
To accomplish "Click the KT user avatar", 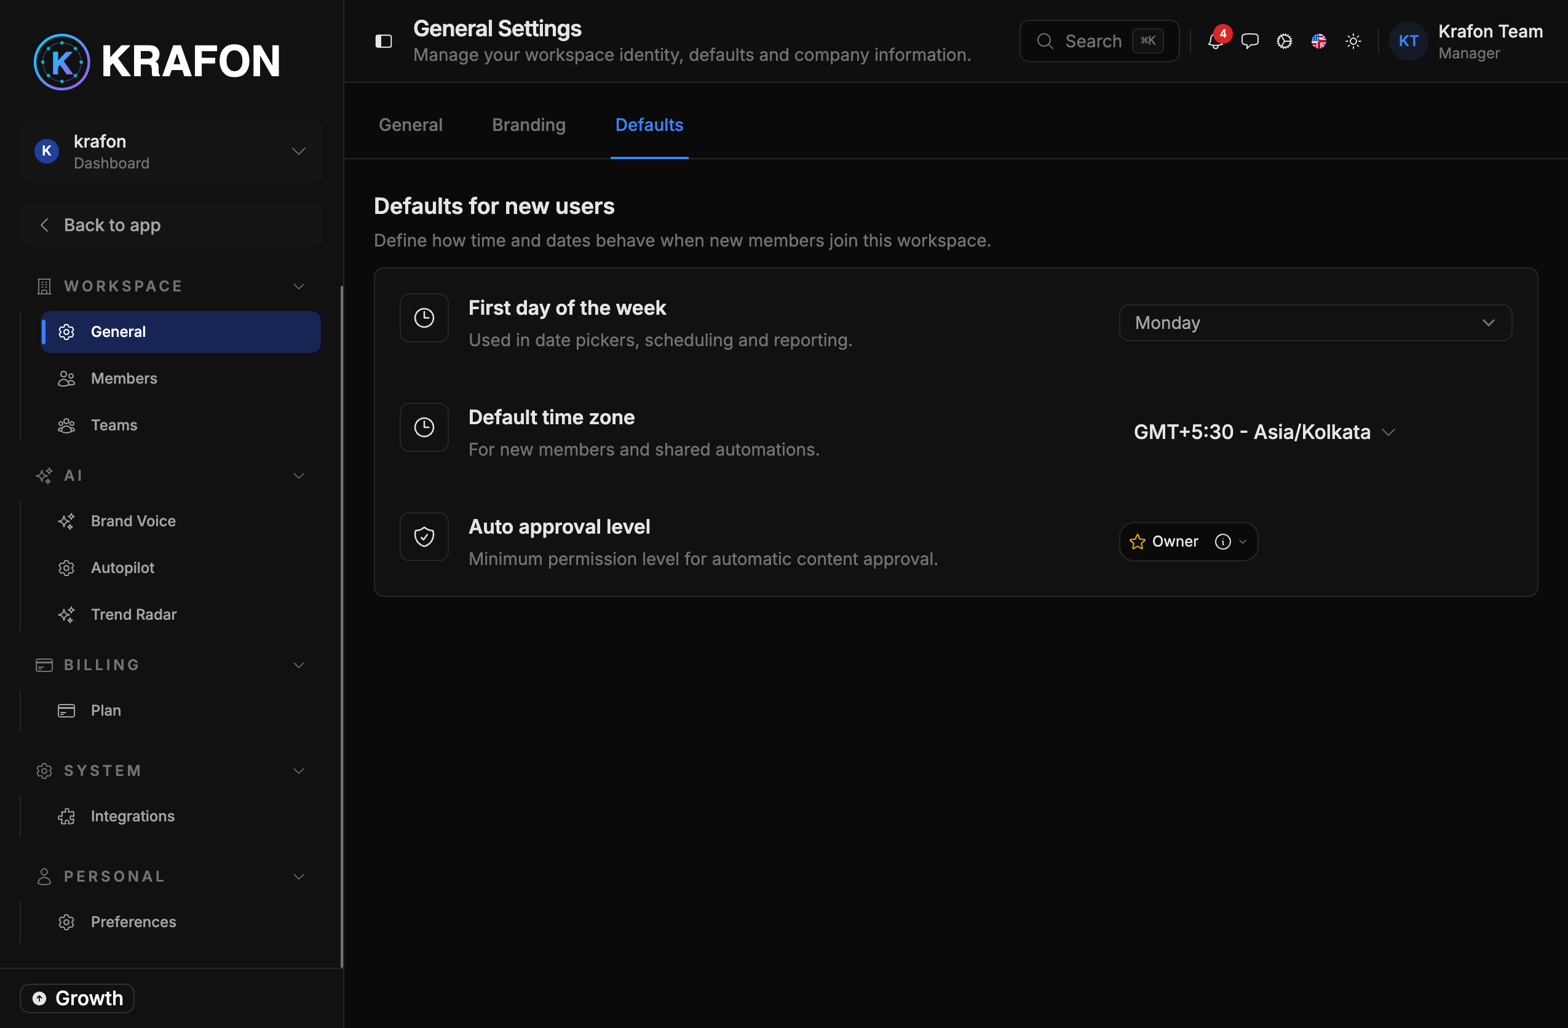I will coord(1409,41).
